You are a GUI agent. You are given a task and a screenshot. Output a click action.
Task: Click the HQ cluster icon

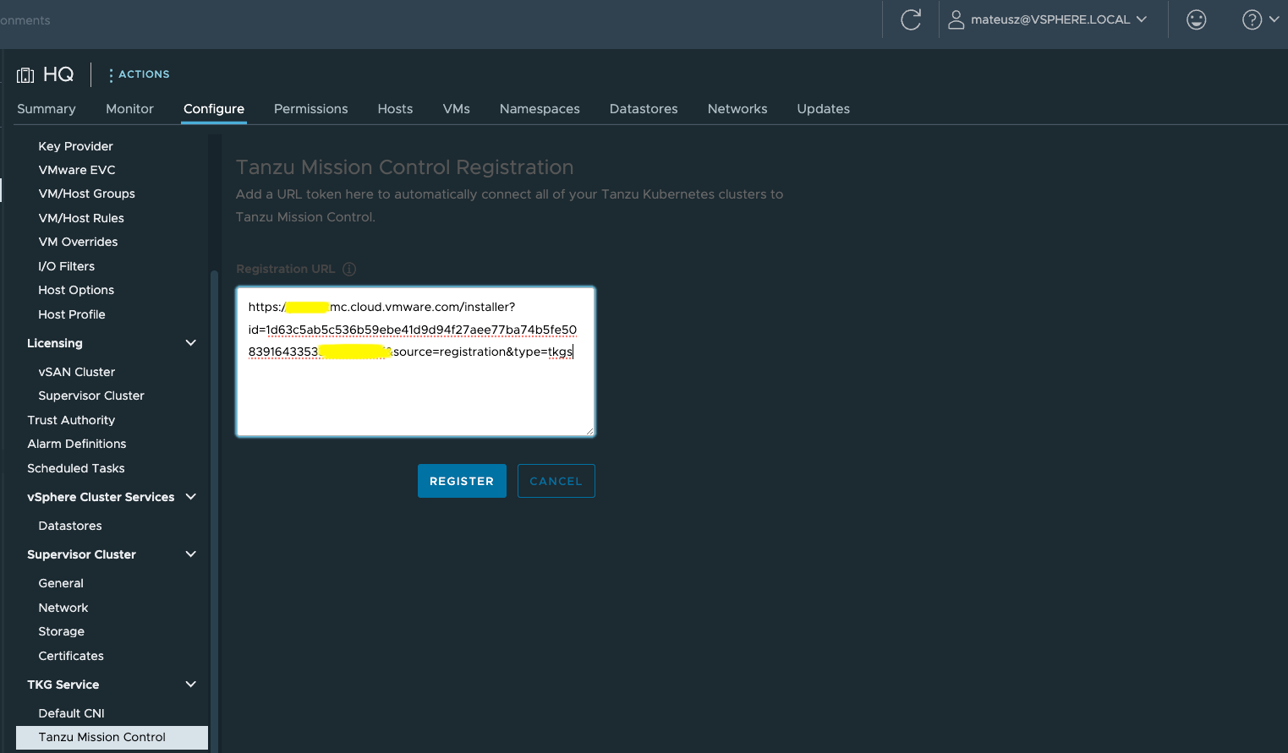(25, 74)
